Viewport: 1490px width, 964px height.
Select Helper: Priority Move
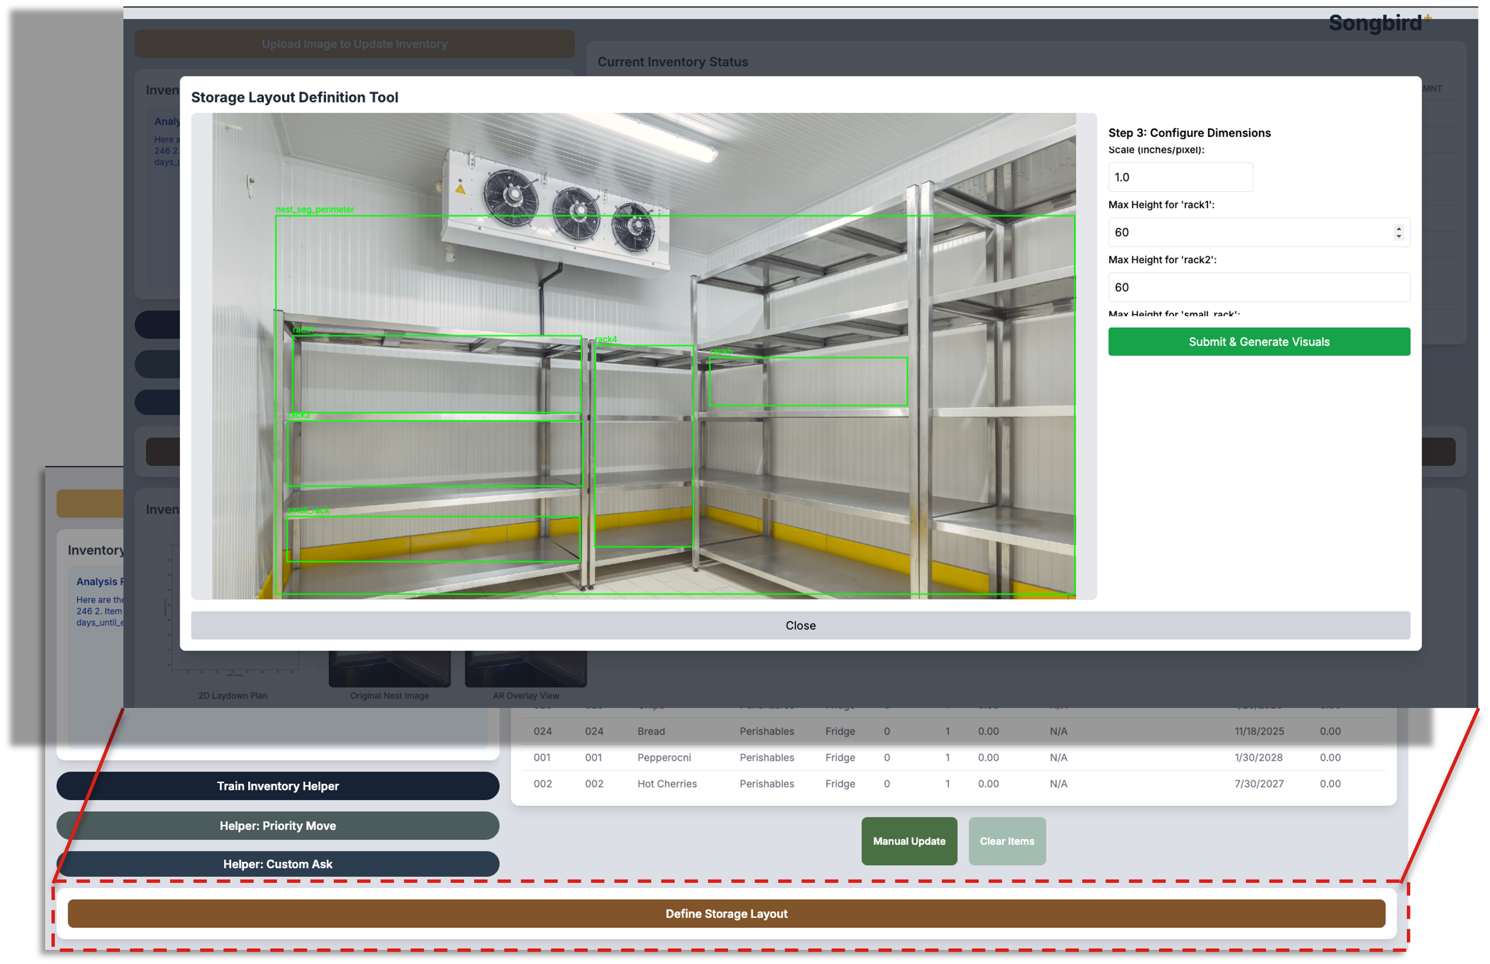click(277, 826)
